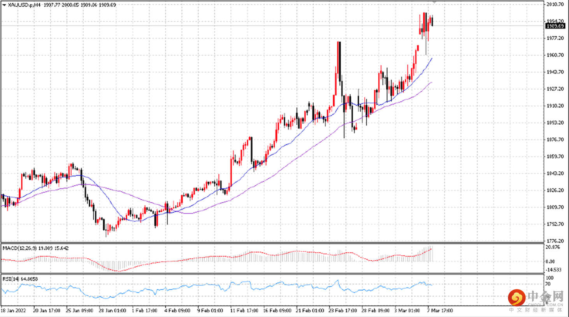
Task: Click the 20 Jan 17:00 time label
Action: pyautogui.click(x=47, y=311)
